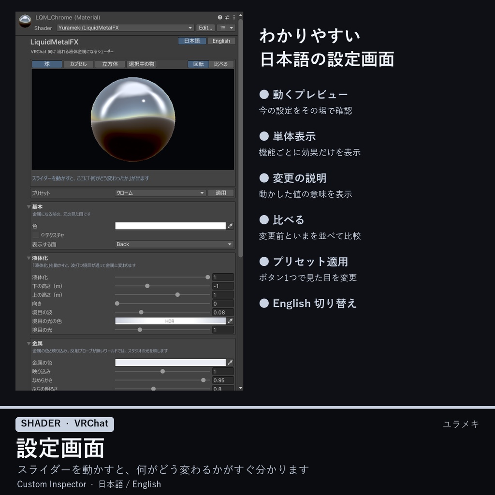495x495 pixels.
Task: Click the English 切り替え feature text
Action: tap(314, 303)
